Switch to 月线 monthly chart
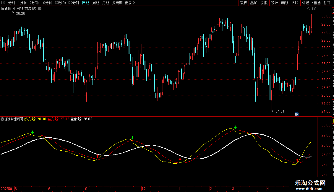 tap(106, 3)
